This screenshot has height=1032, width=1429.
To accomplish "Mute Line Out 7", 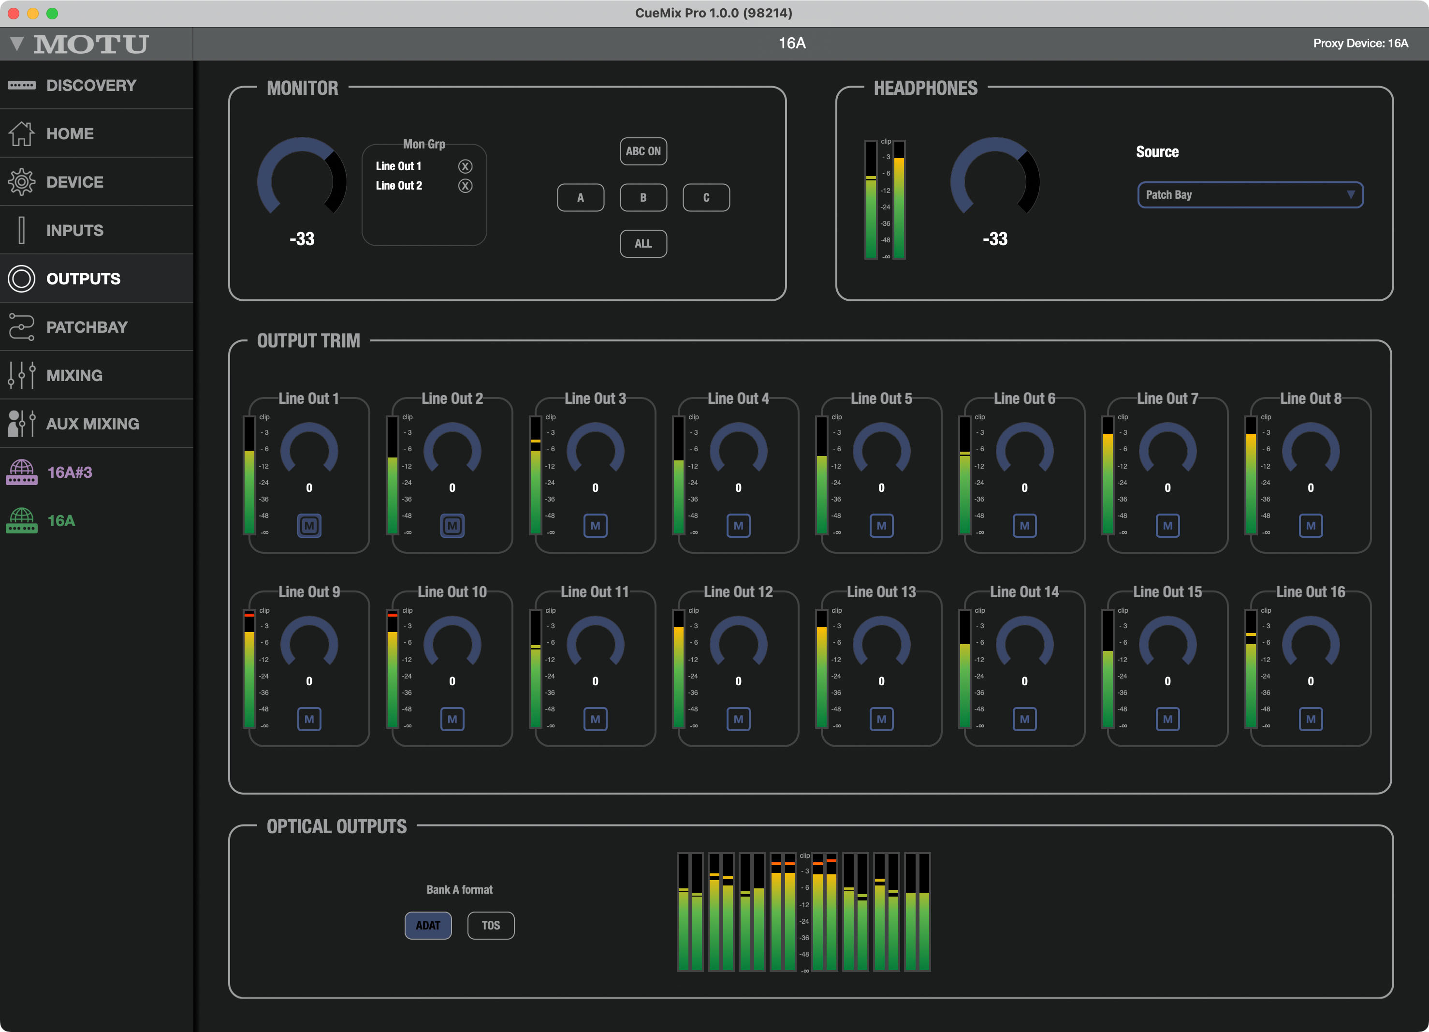I will click(x=1167, y=526).
